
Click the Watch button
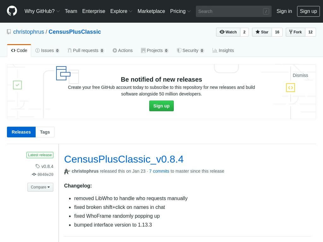[x=228, y=32]
